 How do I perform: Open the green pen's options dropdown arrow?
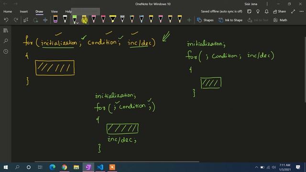pos(77,23)
